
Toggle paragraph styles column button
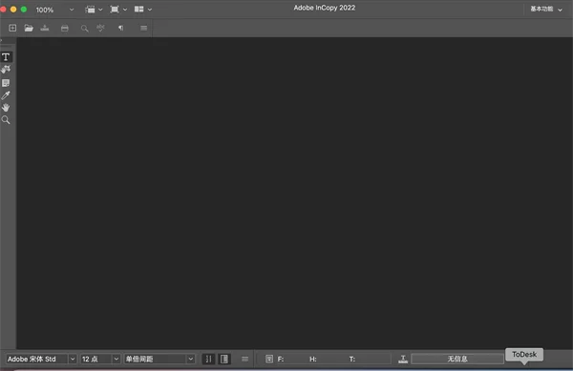(x=224, y=359)
